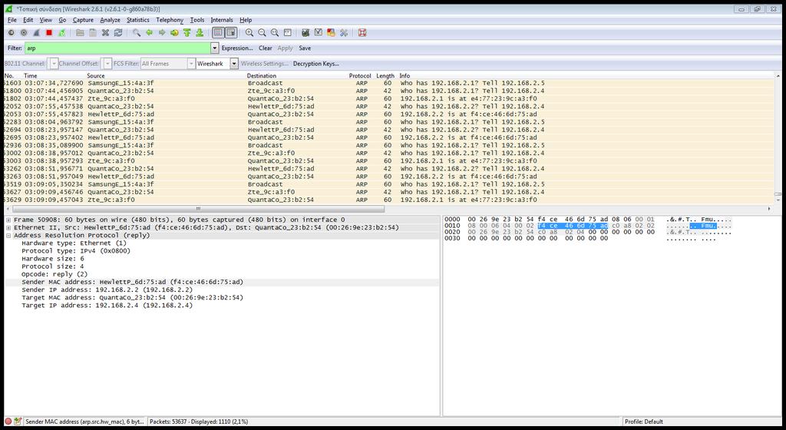Screen dimensions: 786x430
Task: Jump to the last packet icon
Action: click(200, 32)
